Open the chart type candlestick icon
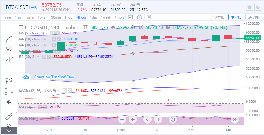264x135 pixels. [130, 17]
